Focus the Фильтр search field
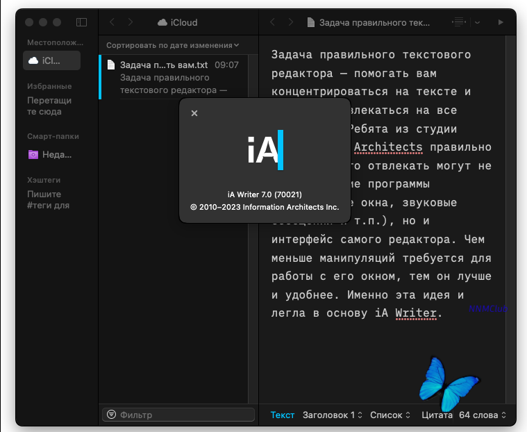The height and width of the screenshot is (432, 527). coord(178,415)
